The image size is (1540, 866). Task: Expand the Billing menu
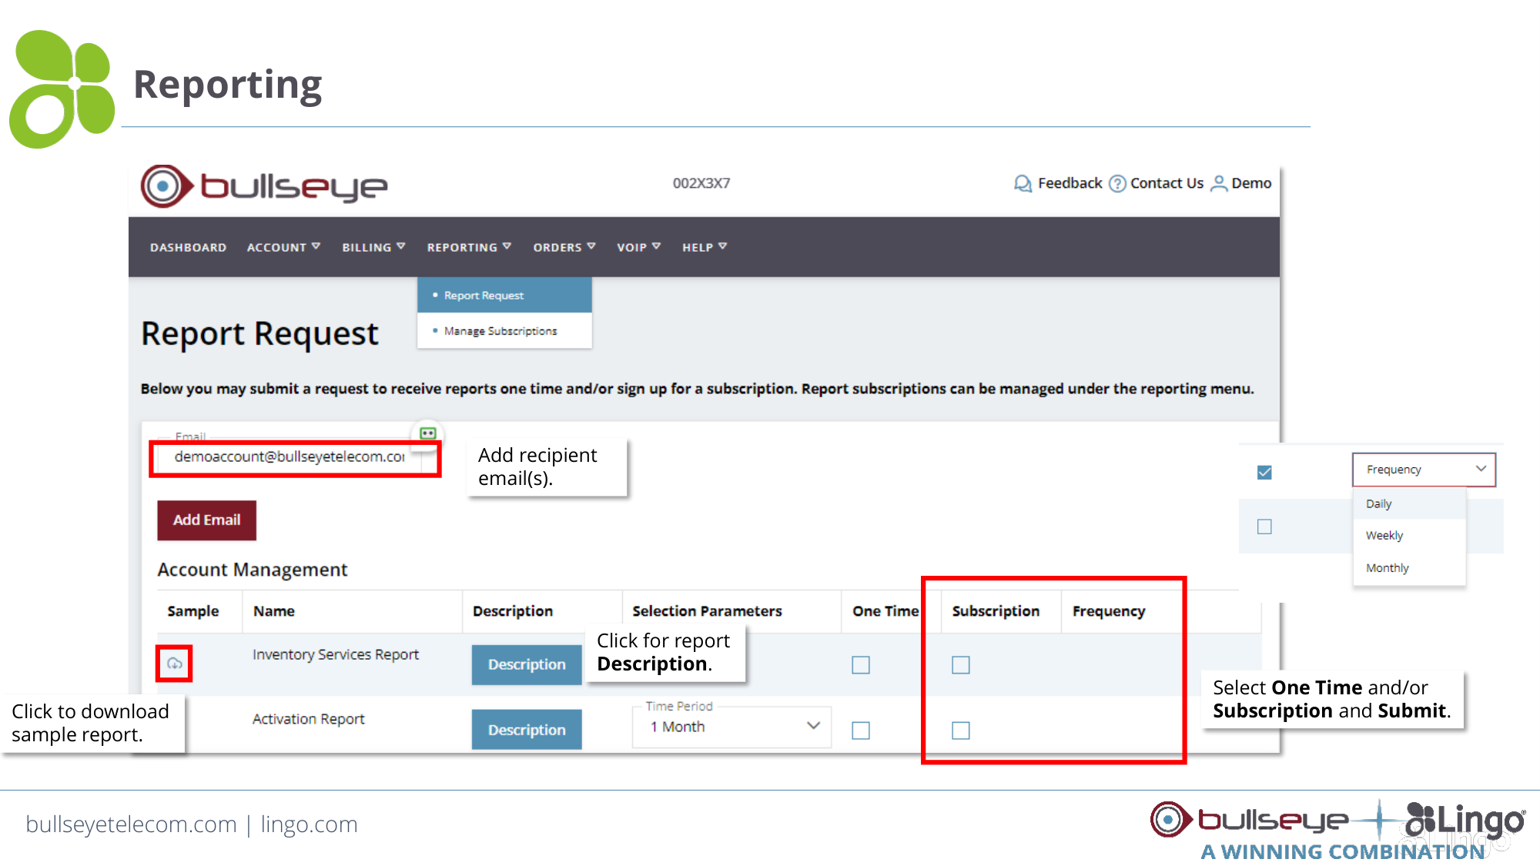[x=373, y=247]
